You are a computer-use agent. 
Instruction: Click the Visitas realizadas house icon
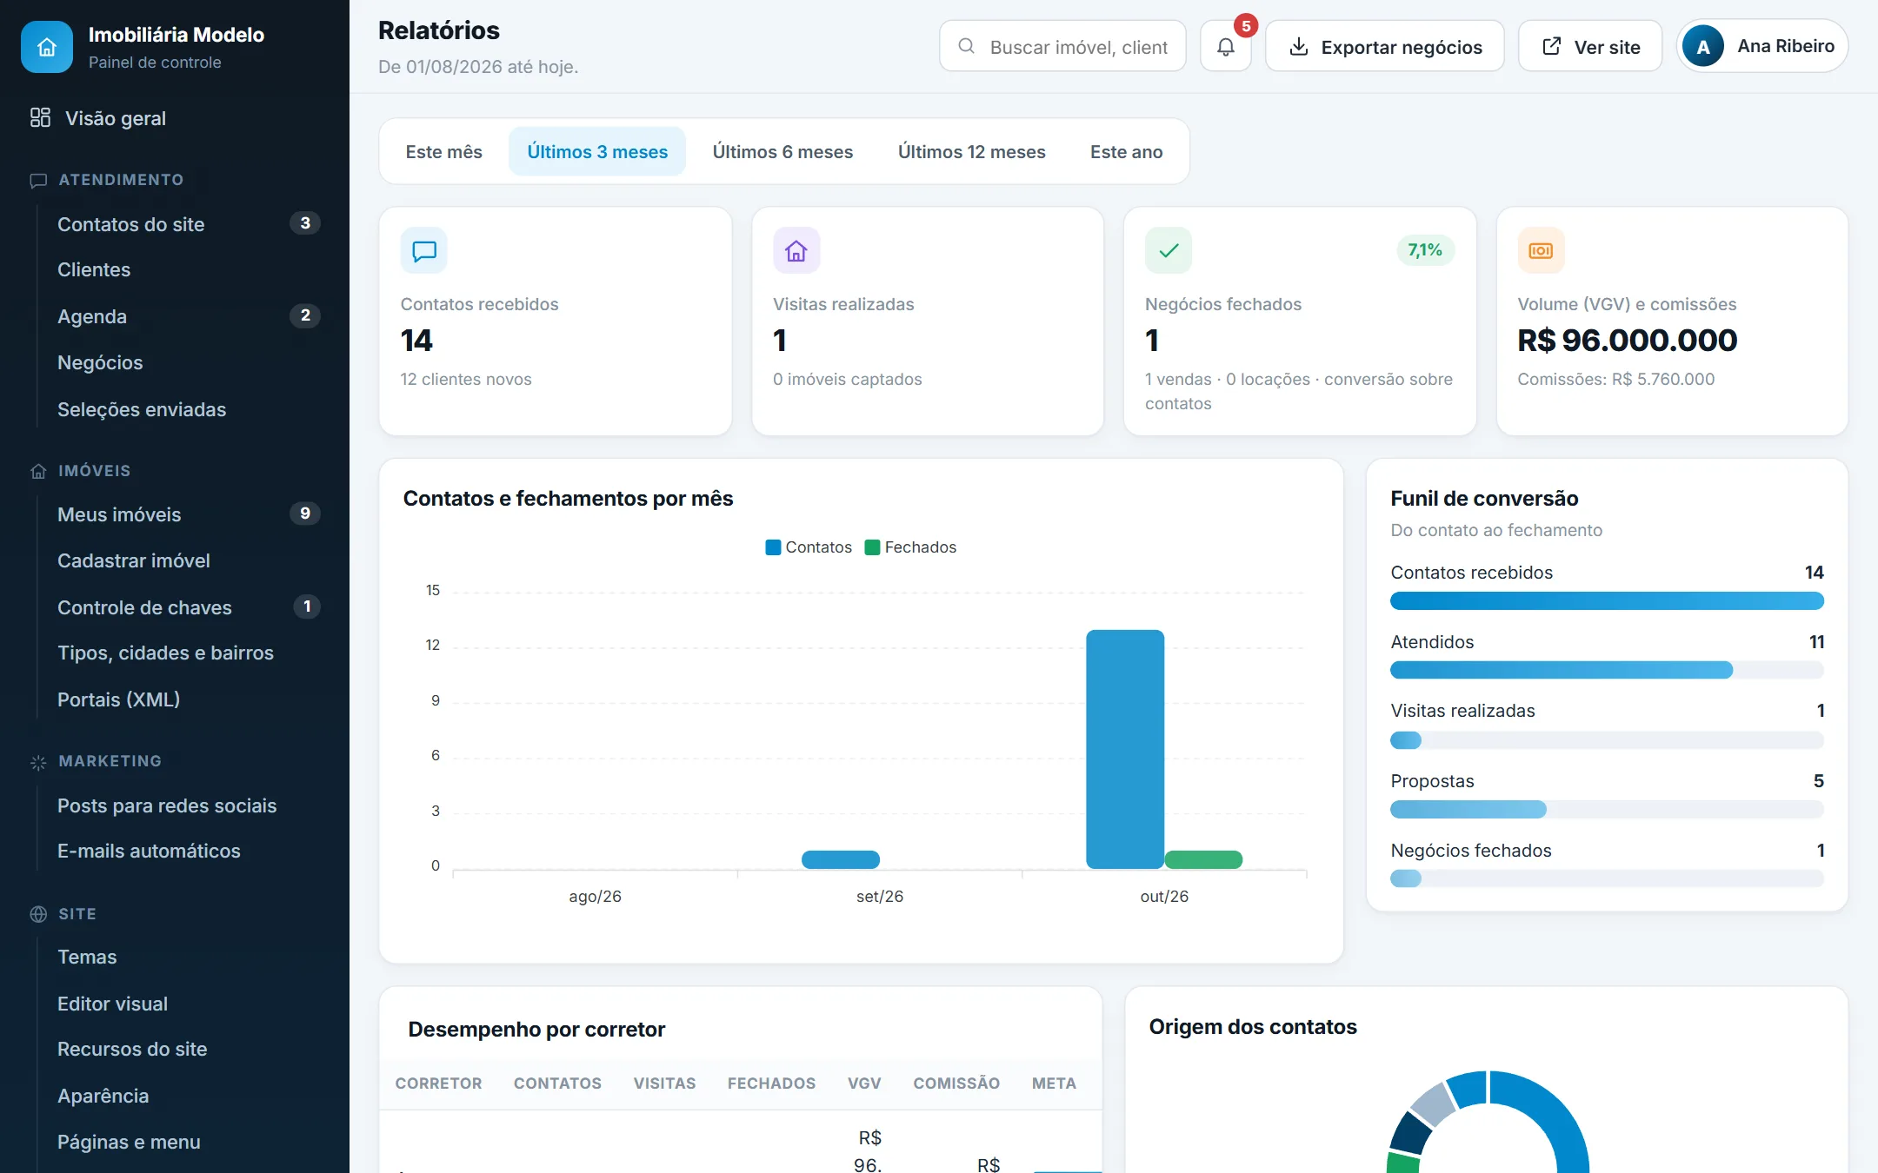tap(796, 251)
